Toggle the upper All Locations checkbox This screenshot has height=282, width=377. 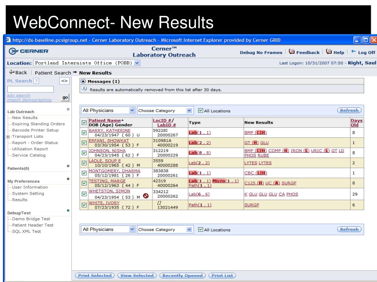click(201, 111)
